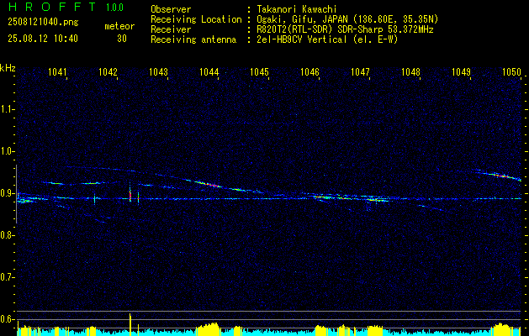The height and width of the screenshot is (336, 529).
Task: Click the 1050 time axis label
Action: pos(512,72)
